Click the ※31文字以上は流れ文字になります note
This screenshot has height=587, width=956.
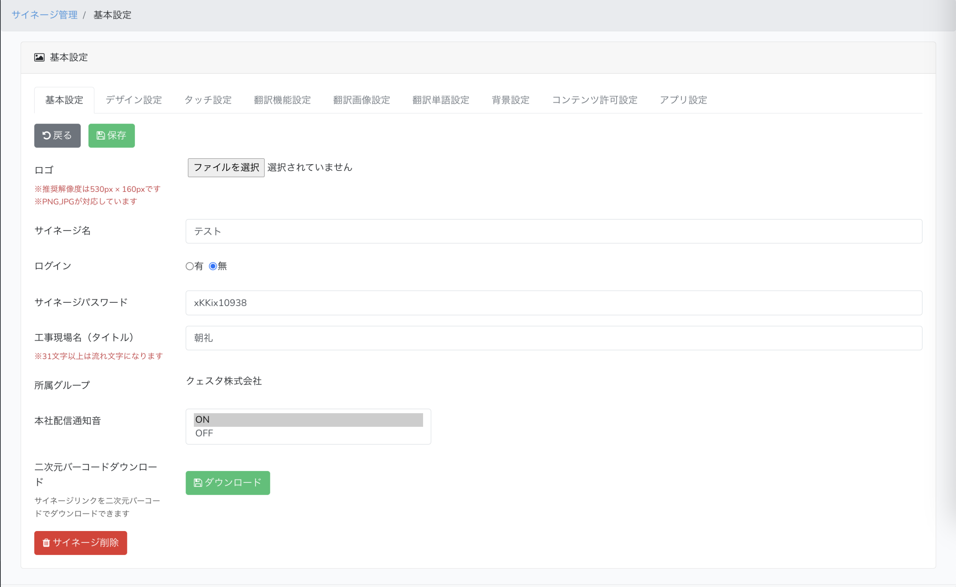pos(99,356)
